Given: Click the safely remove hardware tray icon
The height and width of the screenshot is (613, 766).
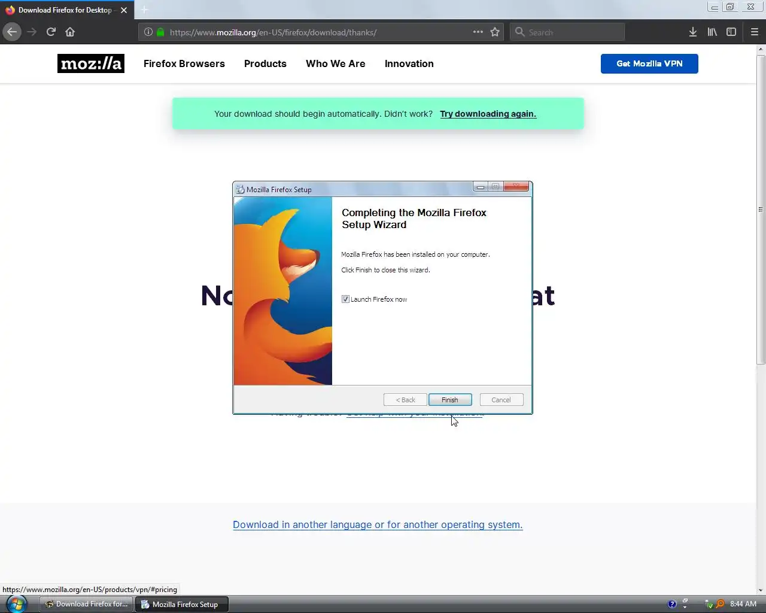Looking at the screenshot, I should [709, 604].
